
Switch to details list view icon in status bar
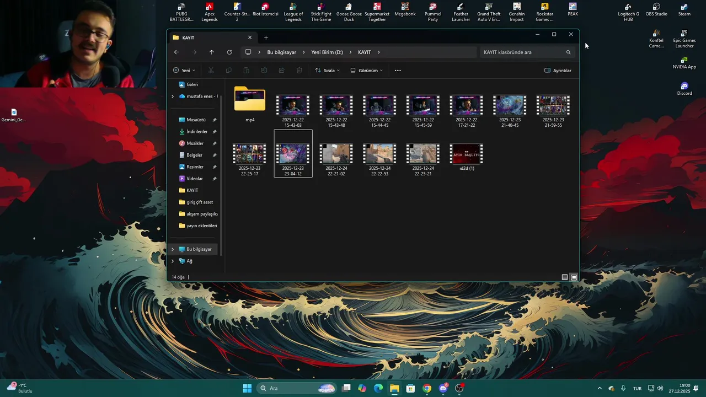tap(565, 277)
